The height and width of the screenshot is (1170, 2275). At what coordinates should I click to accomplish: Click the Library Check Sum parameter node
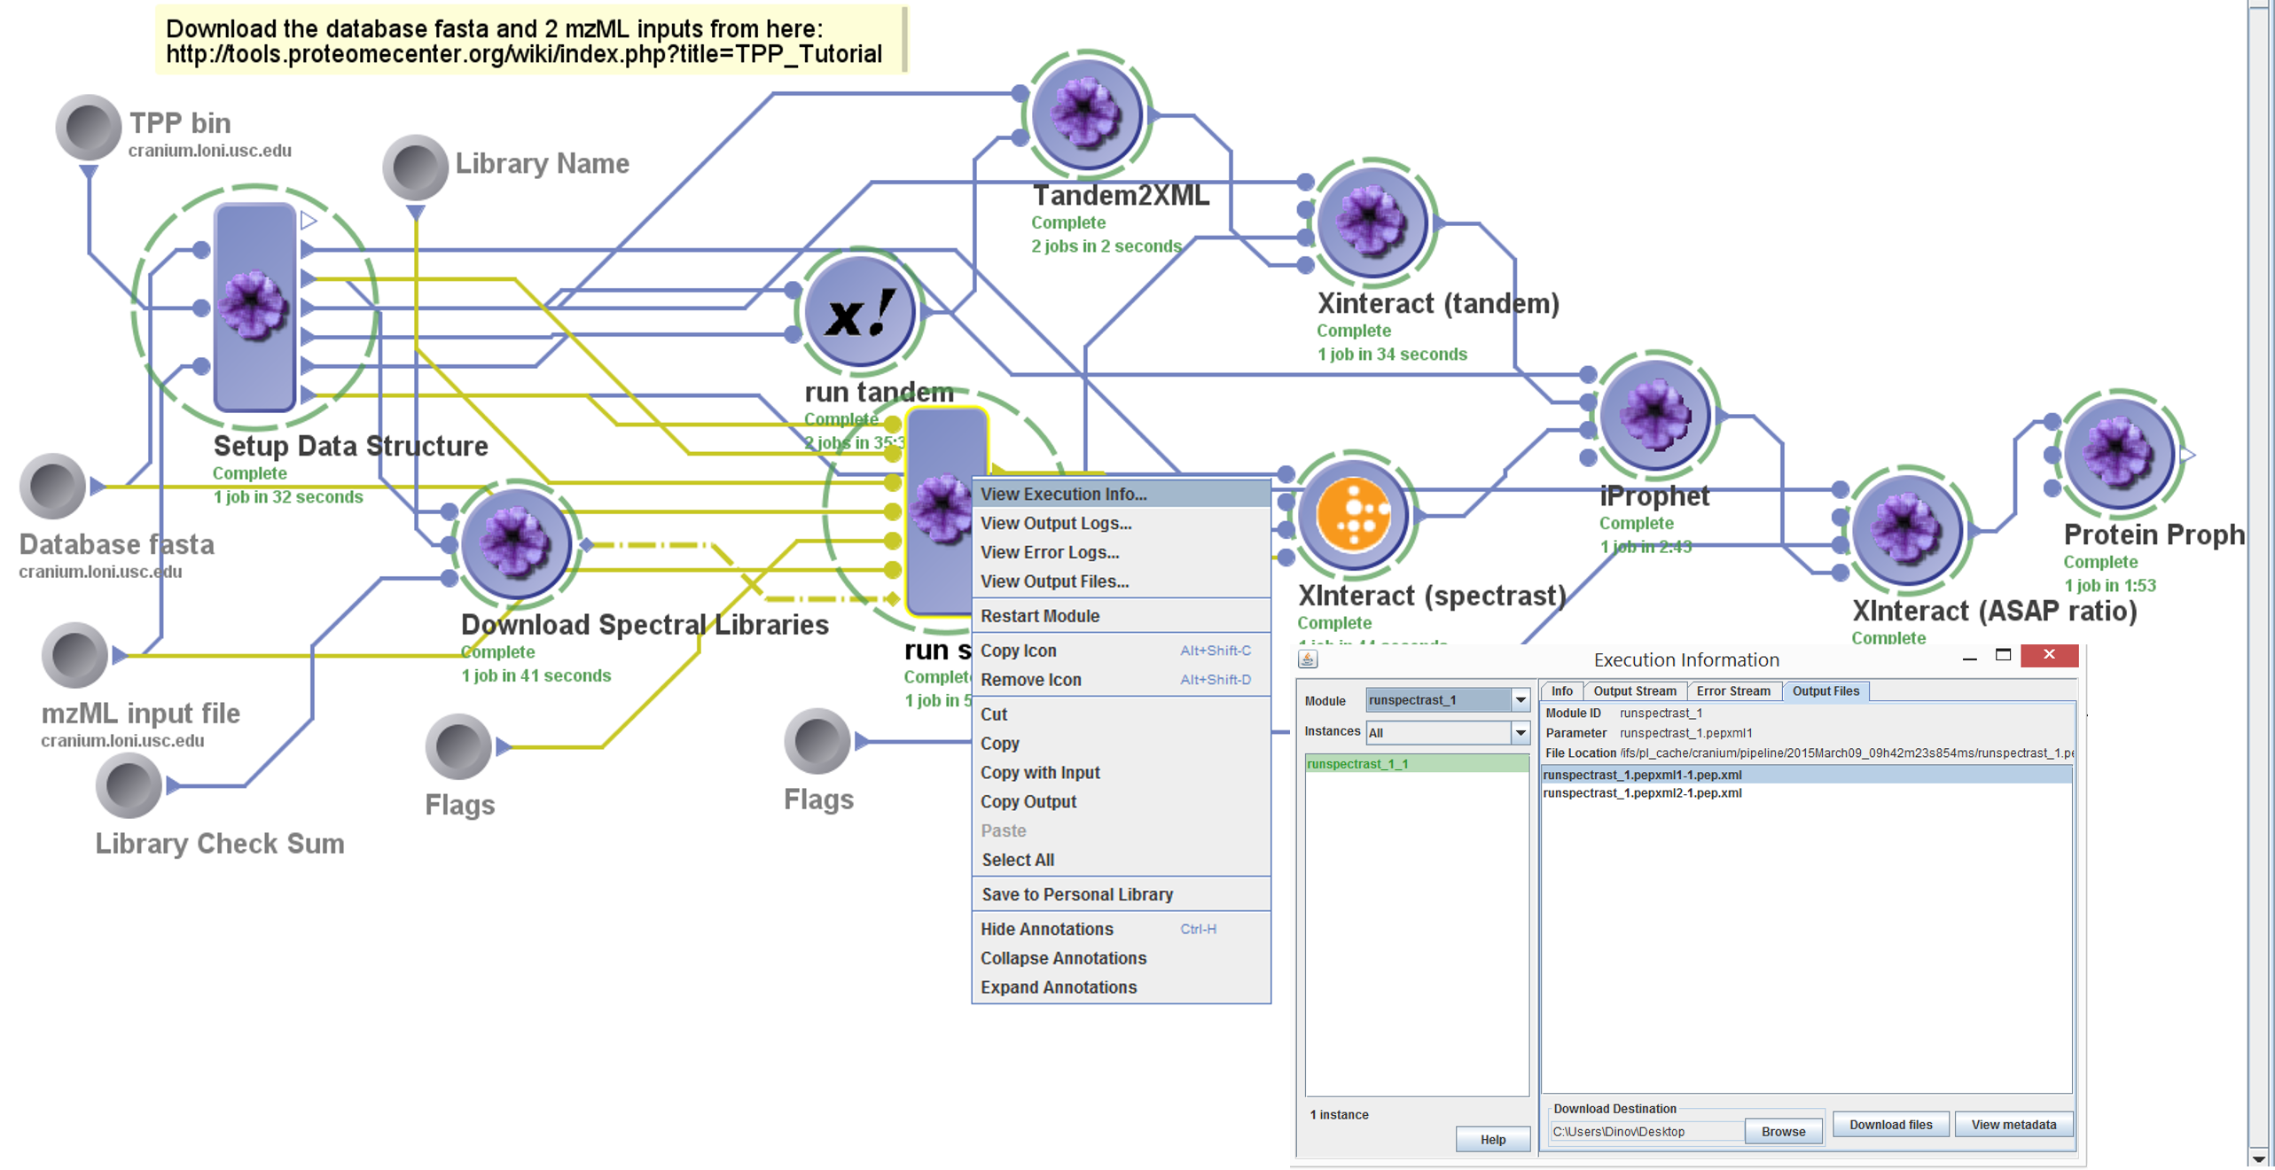129,785
